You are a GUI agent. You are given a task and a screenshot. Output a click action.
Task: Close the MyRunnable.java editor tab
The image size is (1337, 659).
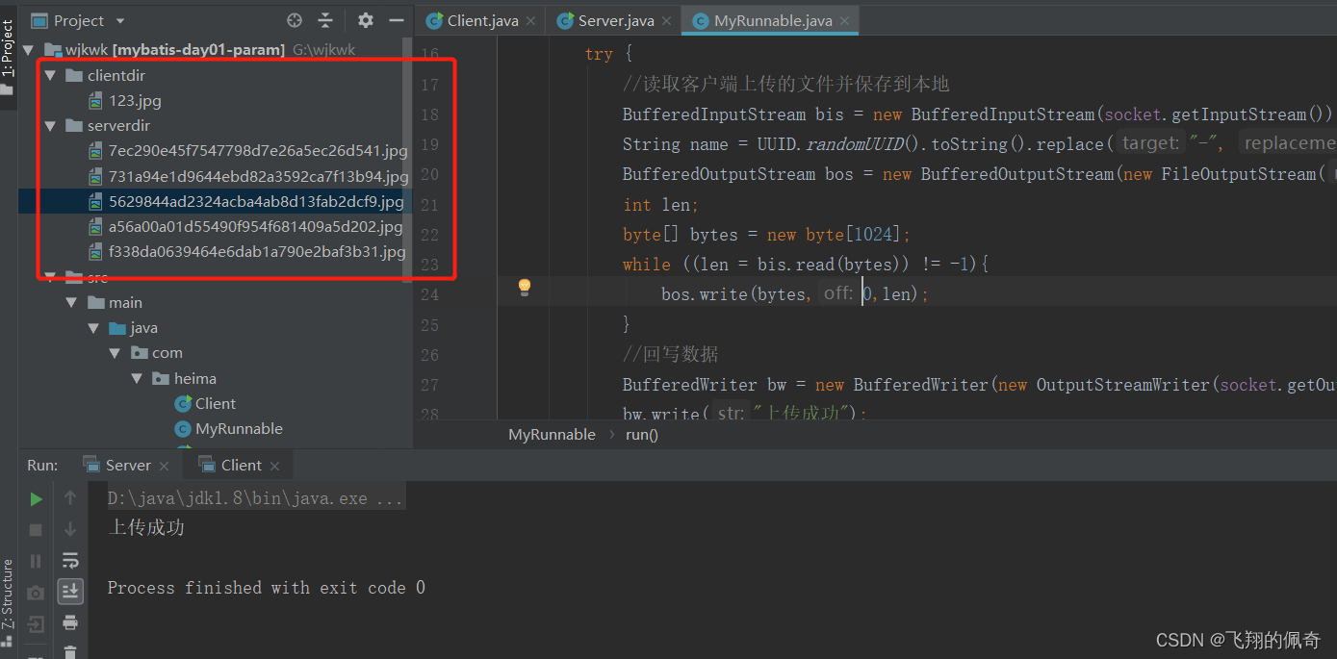pyautogui.click(x=844, y=21)
